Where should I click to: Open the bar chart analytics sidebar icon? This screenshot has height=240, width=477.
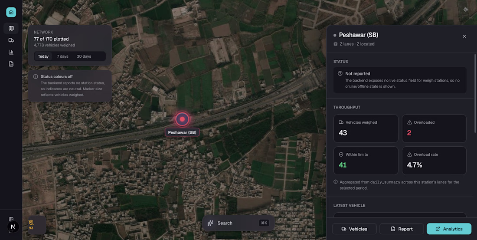pyautogui.click(x=11, y=52)
